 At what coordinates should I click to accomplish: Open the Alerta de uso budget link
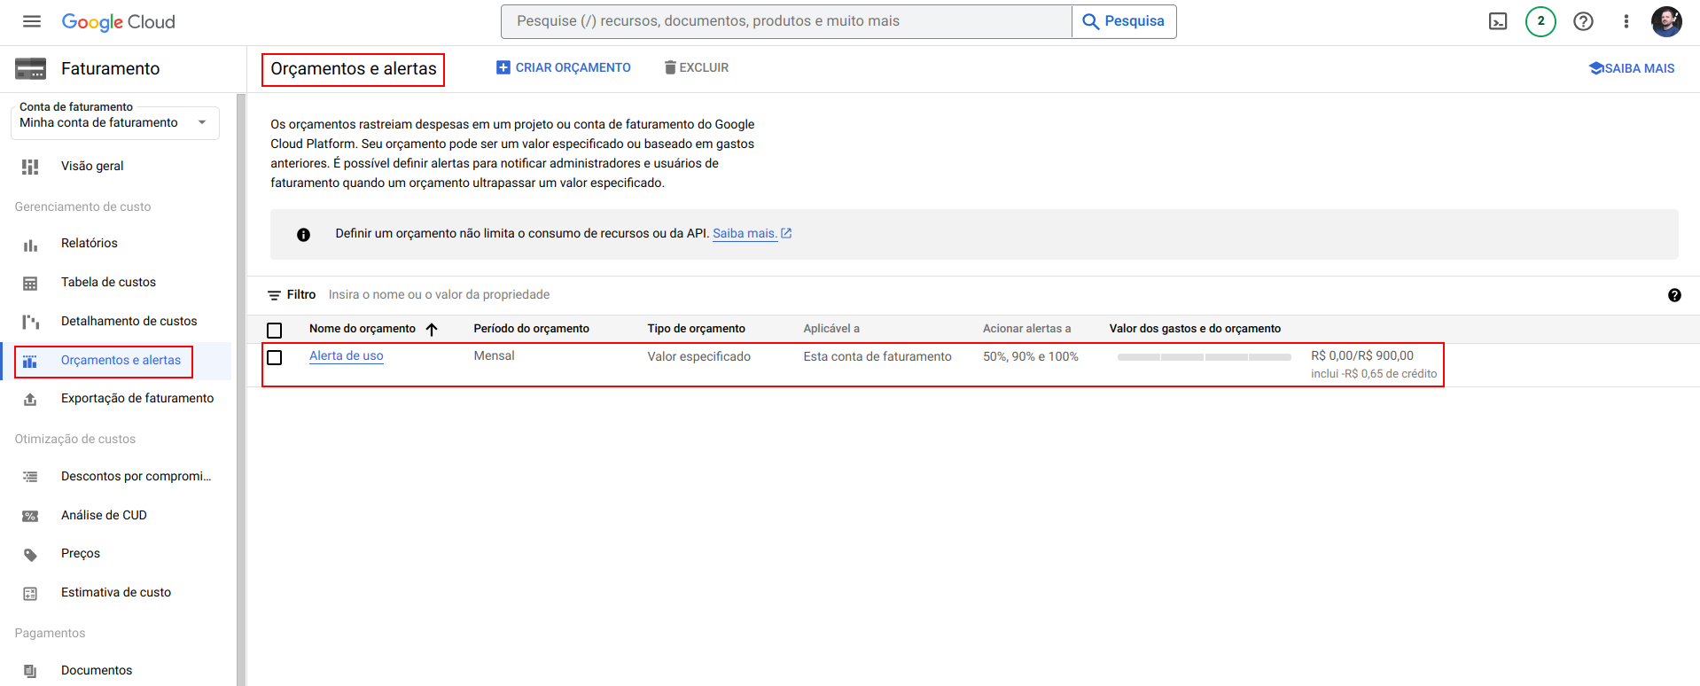pos(346,355)
